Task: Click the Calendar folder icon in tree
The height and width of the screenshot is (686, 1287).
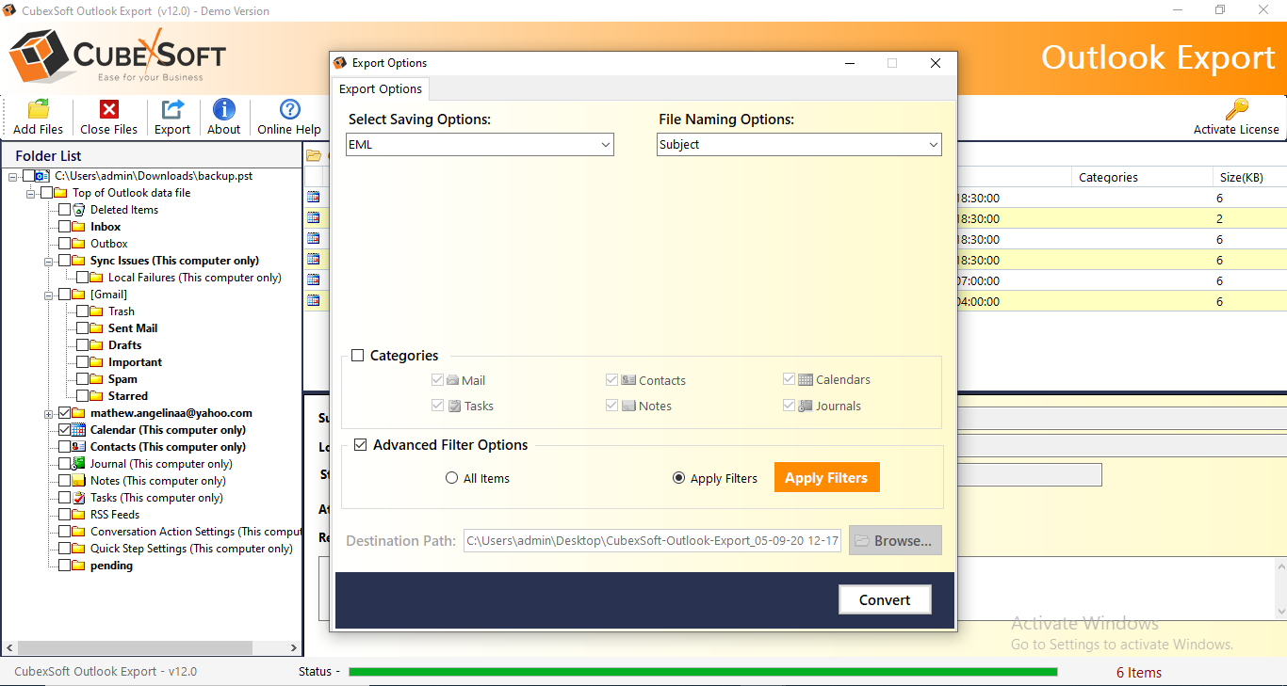Action: 79,430
